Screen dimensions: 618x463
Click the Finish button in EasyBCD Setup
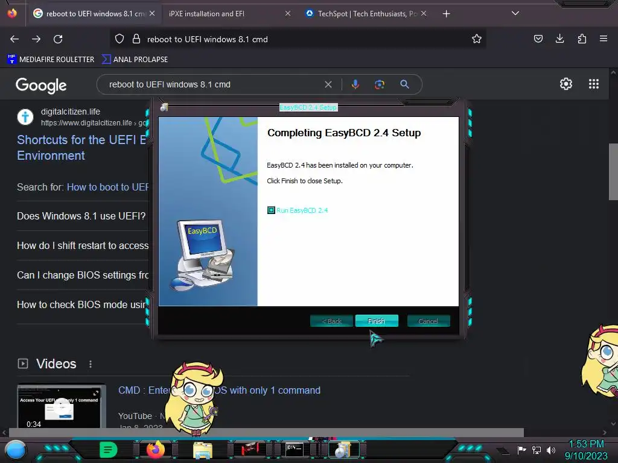pos(377,321)
